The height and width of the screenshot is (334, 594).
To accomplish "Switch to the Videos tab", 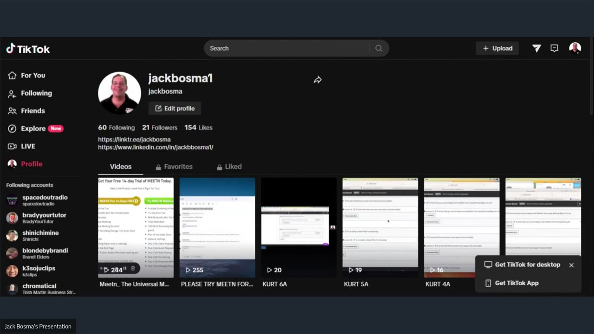I will (x=121, y=167).
